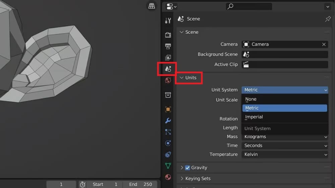
Task: Collapse the Scene panel
Action: click(182, 32)
